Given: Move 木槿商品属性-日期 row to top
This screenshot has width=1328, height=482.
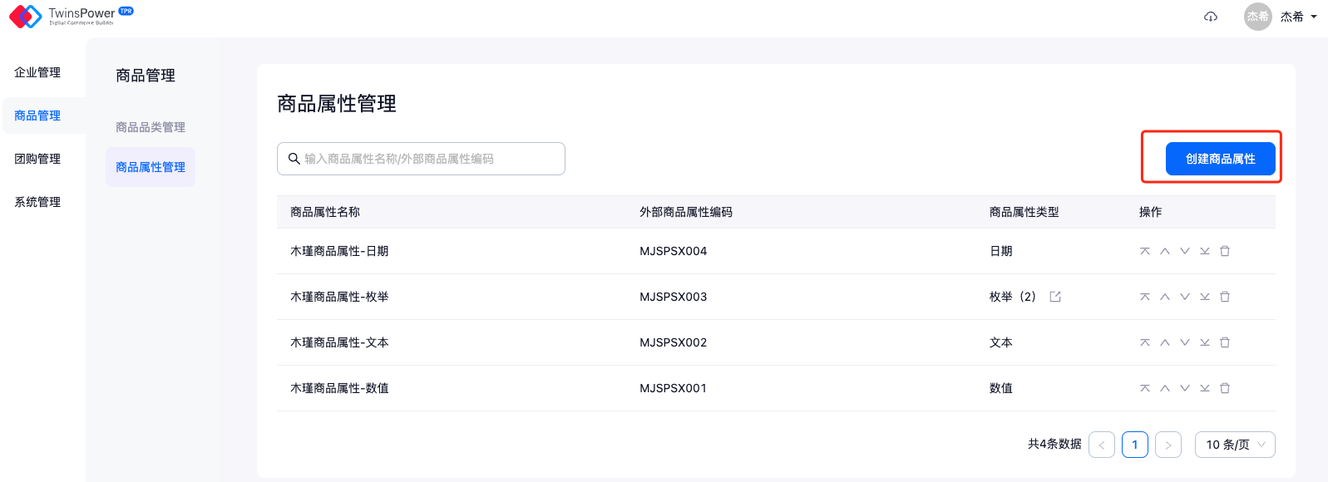Looking at the screenshot, I should click(x=1145, y=251).
